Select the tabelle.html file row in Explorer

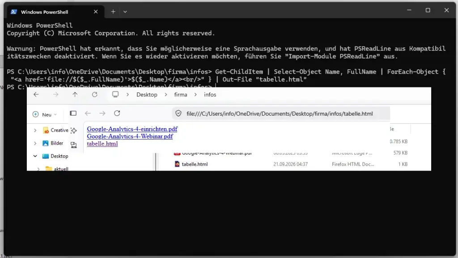click(291, 164)
